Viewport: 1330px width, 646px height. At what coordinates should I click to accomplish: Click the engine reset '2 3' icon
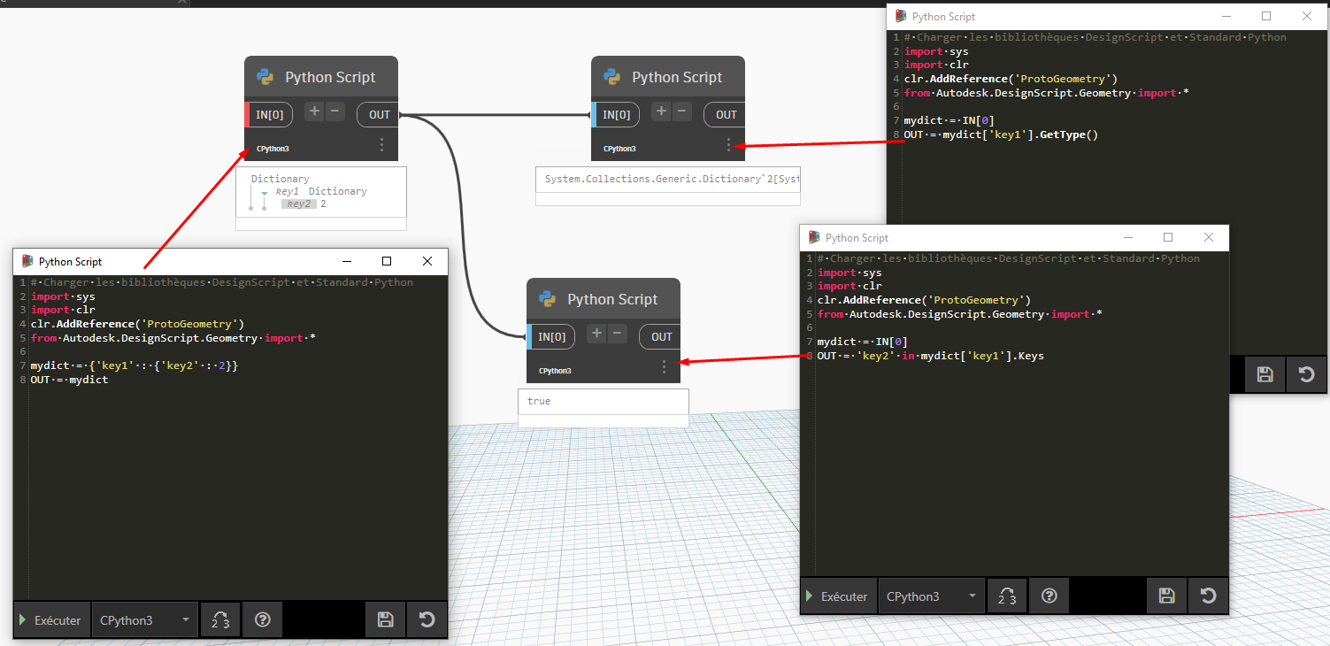pos(219,619)
